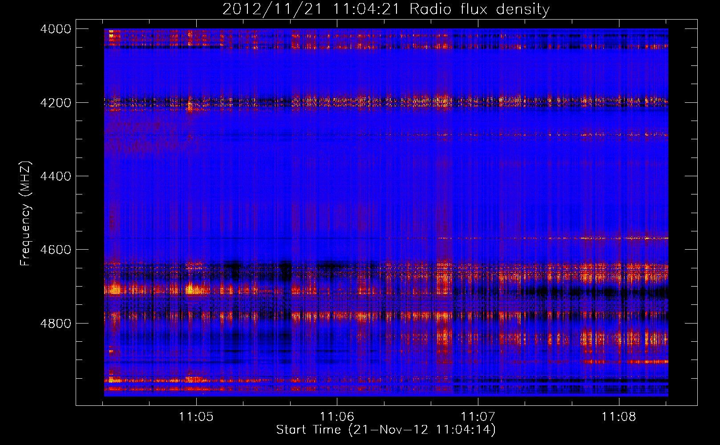Select the 4400 frequency axis label
The width and height of the screenshot is (720, 445).
(56, 176)
